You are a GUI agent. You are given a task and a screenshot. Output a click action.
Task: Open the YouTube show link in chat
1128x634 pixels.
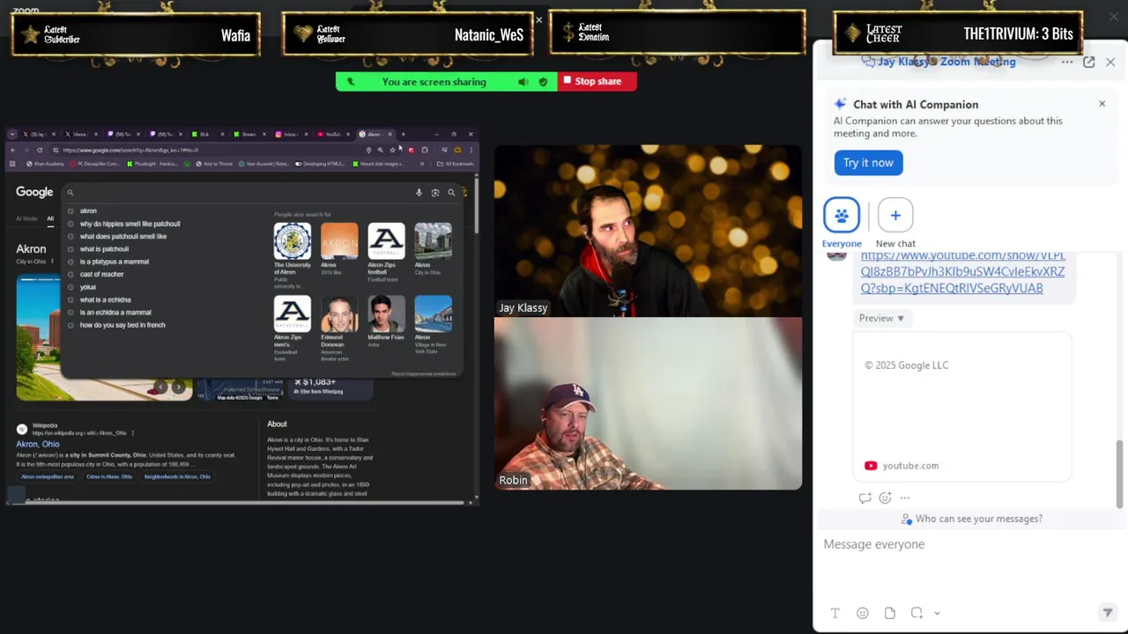[x=962, y=271]
